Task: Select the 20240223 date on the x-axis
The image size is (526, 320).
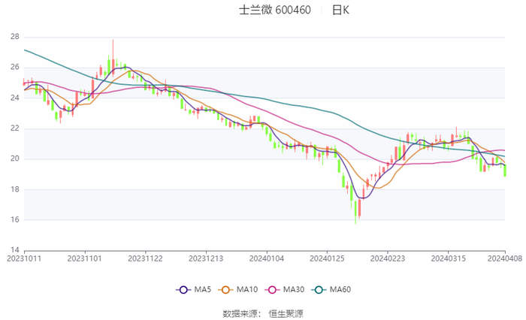Action: tap(387, 258)
